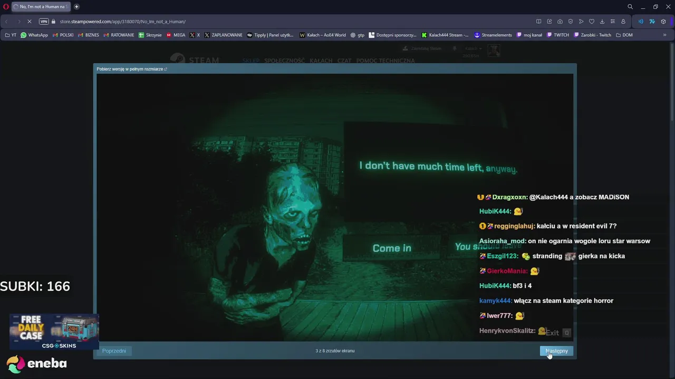Click the send-to-flow arrow icon
This screenshot has width=675, height=379.
point(581,22)
